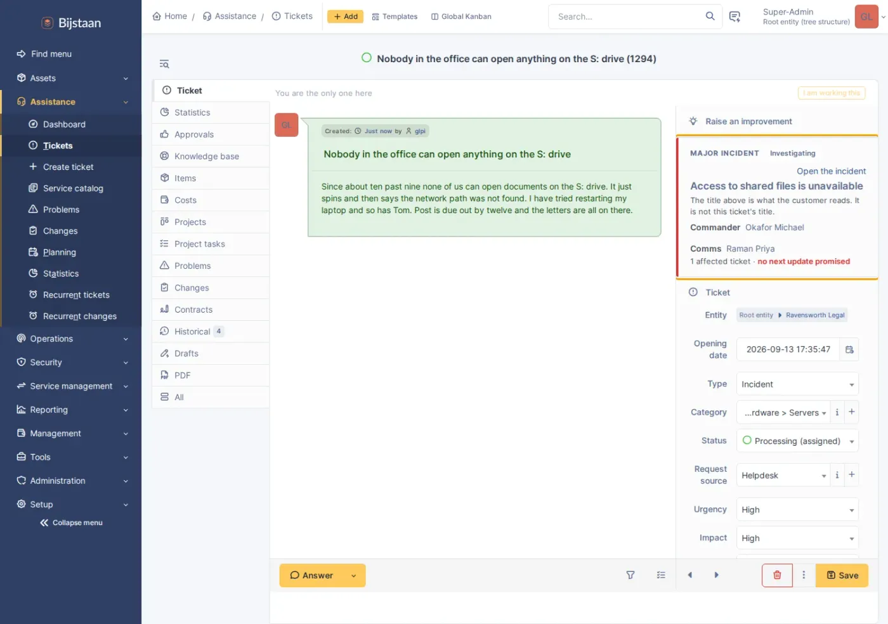Open the opening date calendar picker

[x=849, y=349]
